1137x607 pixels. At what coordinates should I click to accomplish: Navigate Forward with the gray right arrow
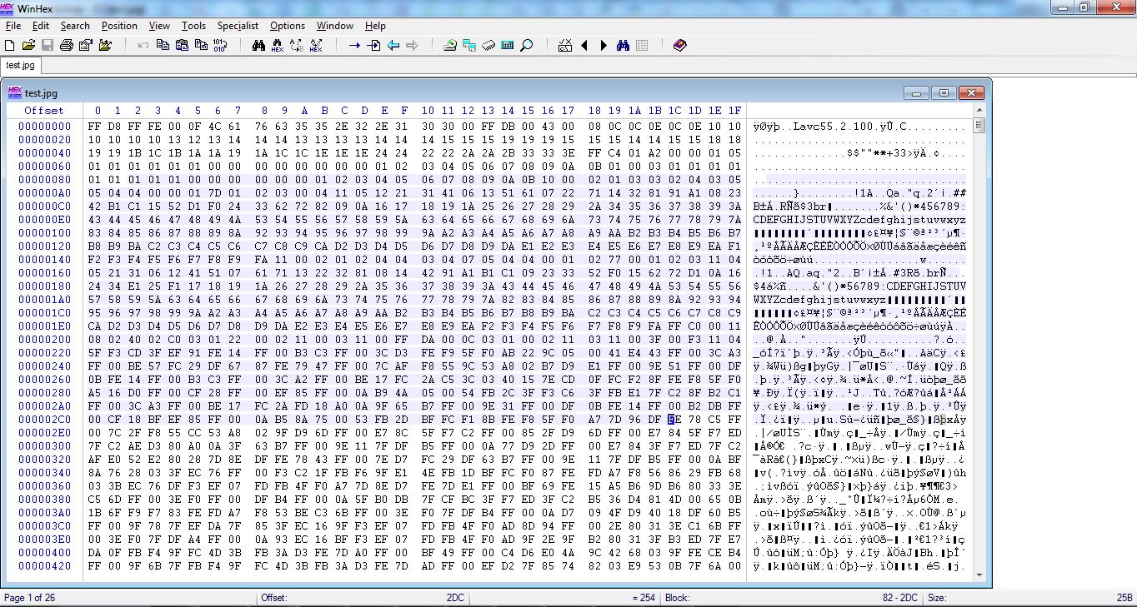pyautogui.click(x=412, y=45)
